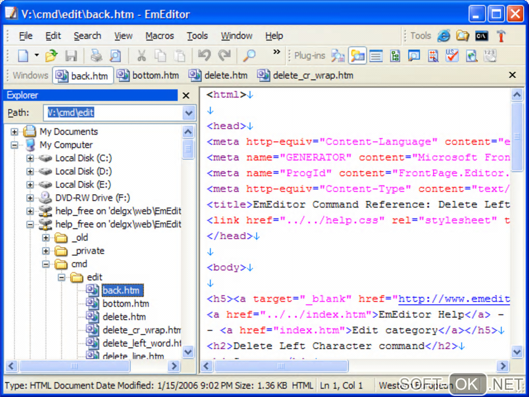Click the red arrows document plug-in icon
Image resolution: width=529 pixels, height=397 pixels.
pyautogui.click(x=433, y=56)
